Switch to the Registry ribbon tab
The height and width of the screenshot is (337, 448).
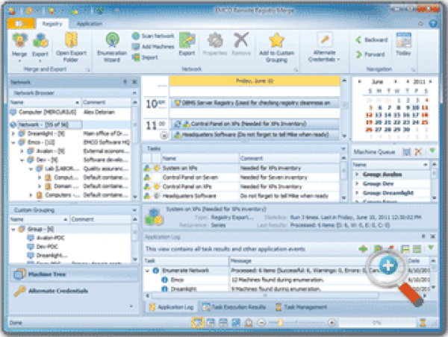click(x=52, y=24)
